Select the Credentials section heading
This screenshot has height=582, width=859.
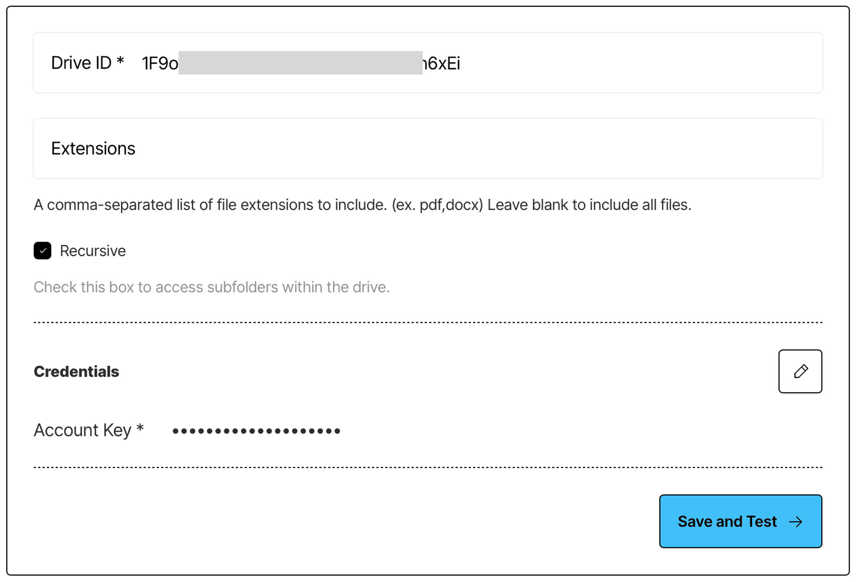(x=76, y=372)
